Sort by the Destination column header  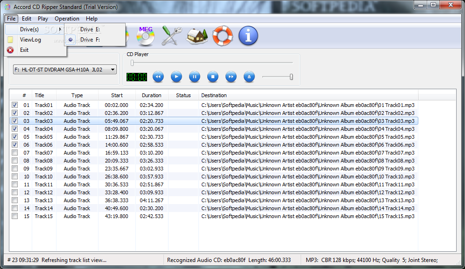click(x=309, y=95)
